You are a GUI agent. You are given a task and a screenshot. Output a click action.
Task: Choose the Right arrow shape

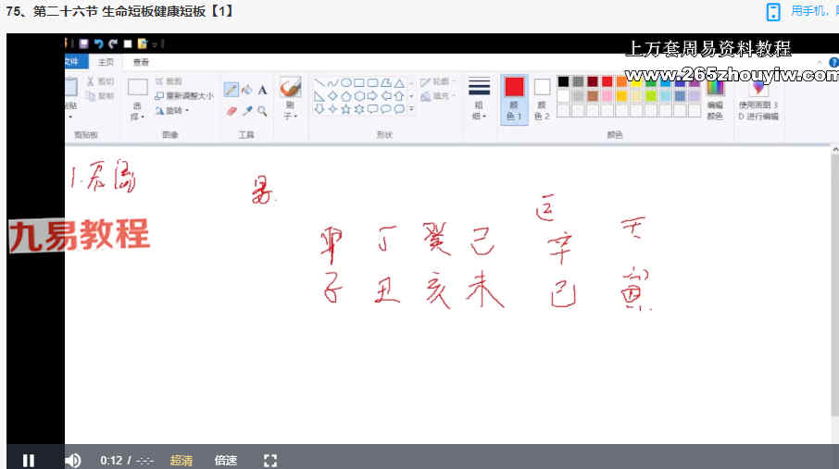tap(372, 96)
